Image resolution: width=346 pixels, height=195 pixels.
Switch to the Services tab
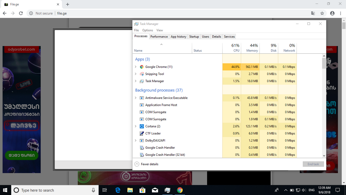[229, 36]
